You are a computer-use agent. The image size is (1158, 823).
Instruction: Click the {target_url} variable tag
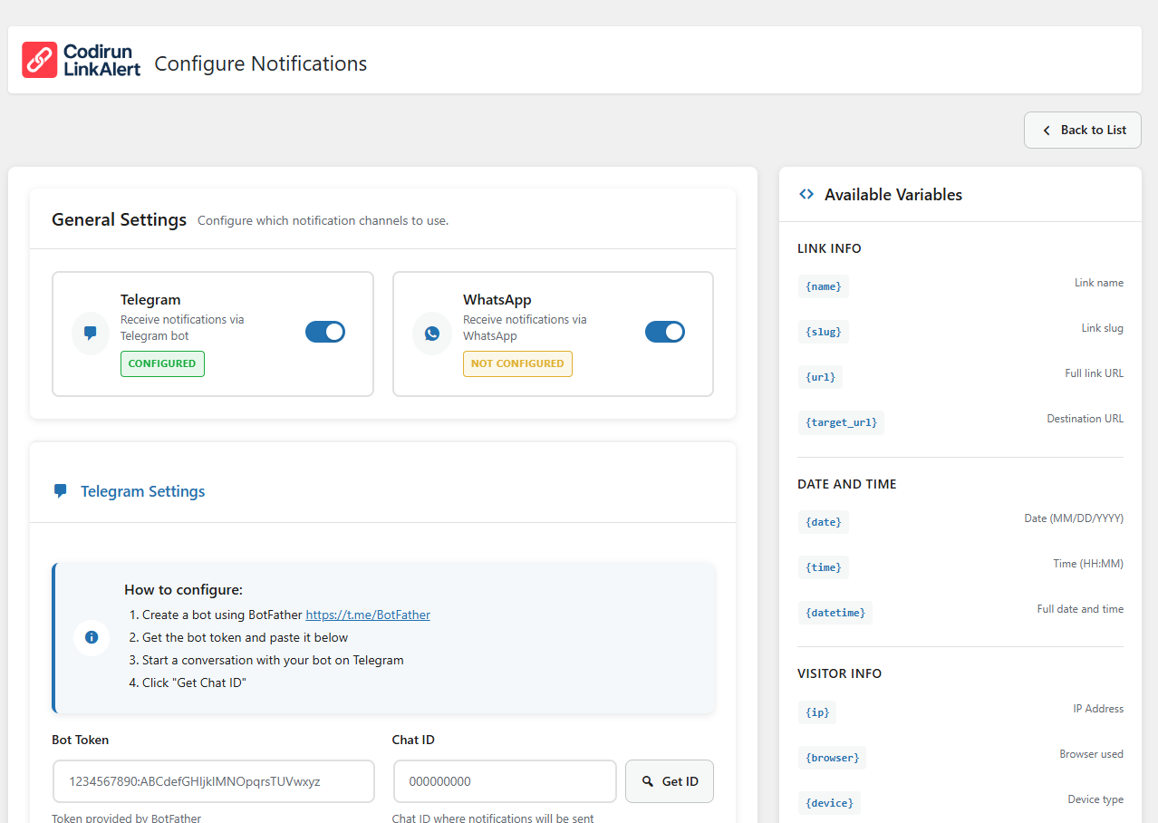click(841, 422)
